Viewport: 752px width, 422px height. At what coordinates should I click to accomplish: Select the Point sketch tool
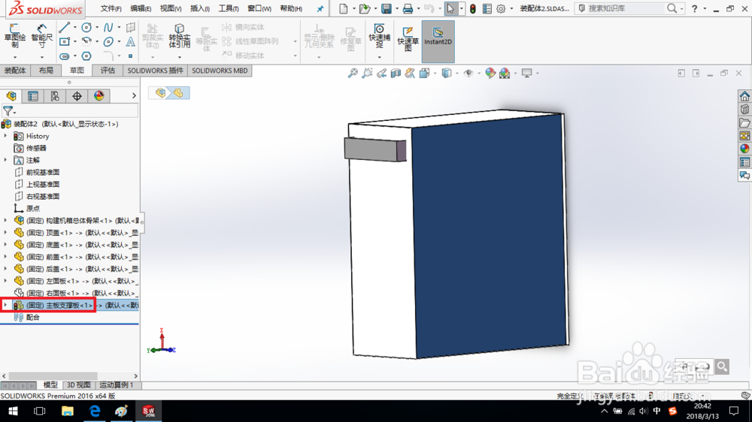tap(130, 56)
